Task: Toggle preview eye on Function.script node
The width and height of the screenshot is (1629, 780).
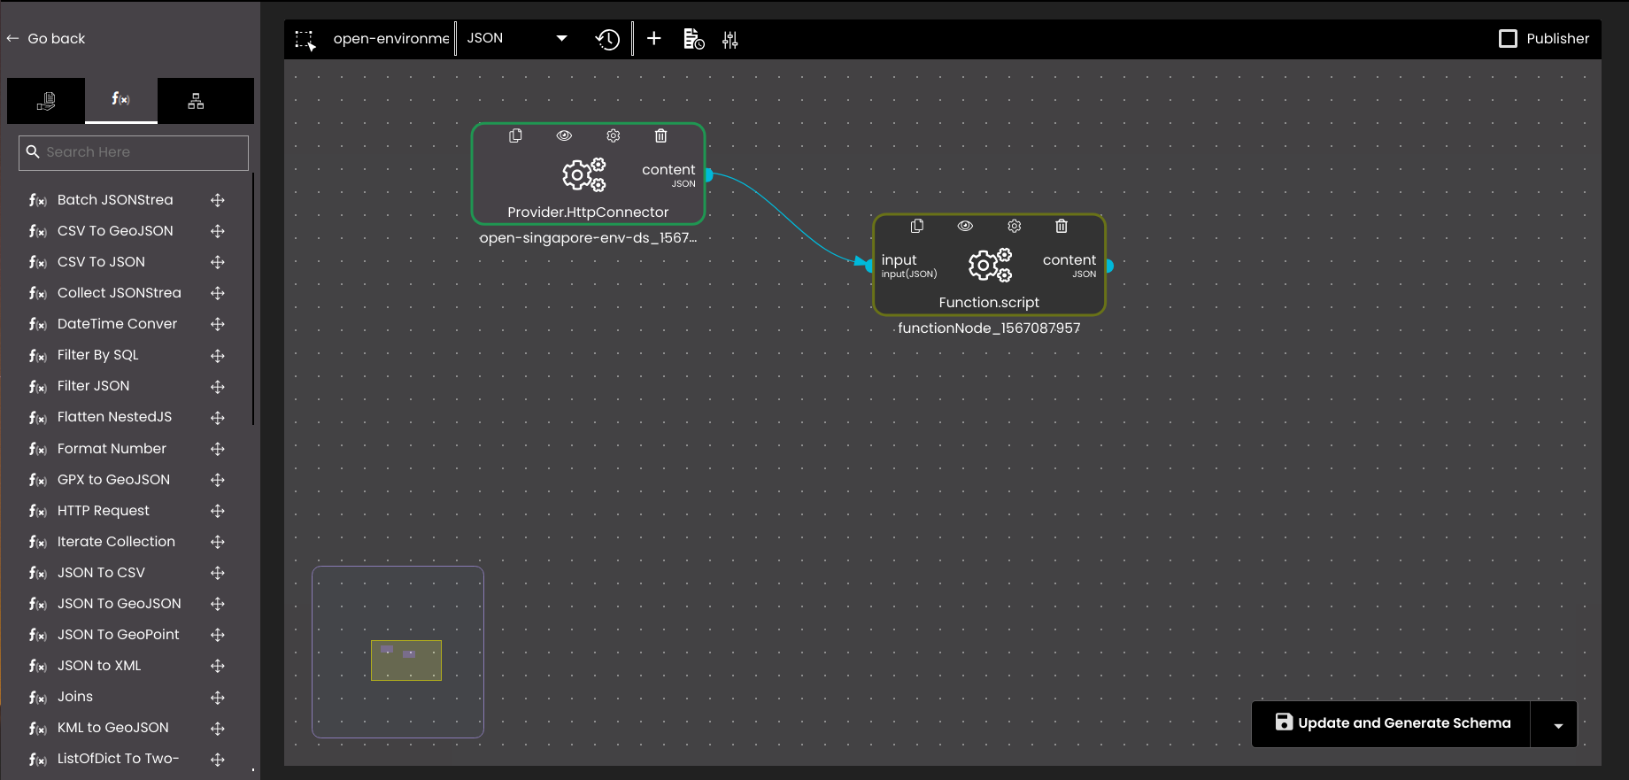Action: (x=965, y=226)
